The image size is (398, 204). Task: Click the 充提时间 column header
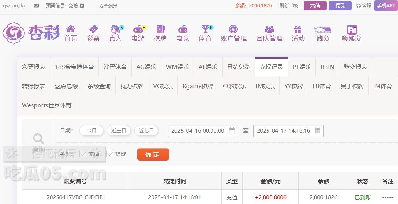coord(175,181)
